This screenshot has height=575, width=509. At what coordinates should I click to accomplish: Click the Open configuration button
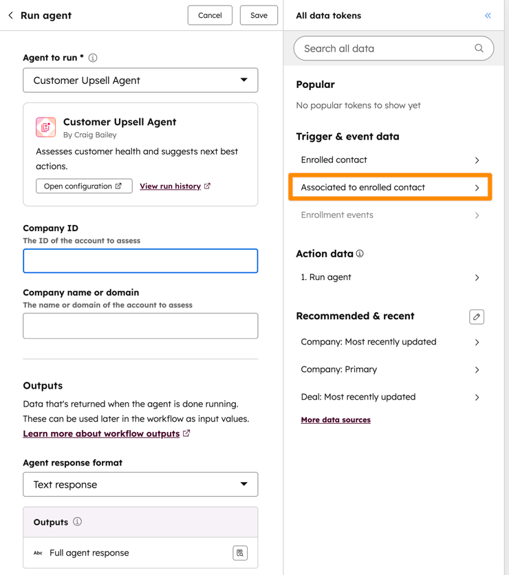84,186
